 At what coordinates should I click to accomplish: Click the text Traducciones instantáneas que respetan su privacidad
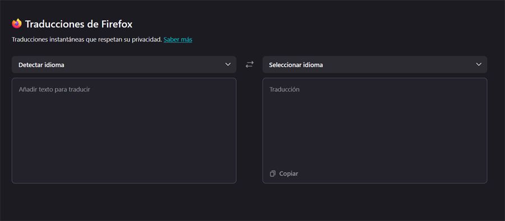86,40
